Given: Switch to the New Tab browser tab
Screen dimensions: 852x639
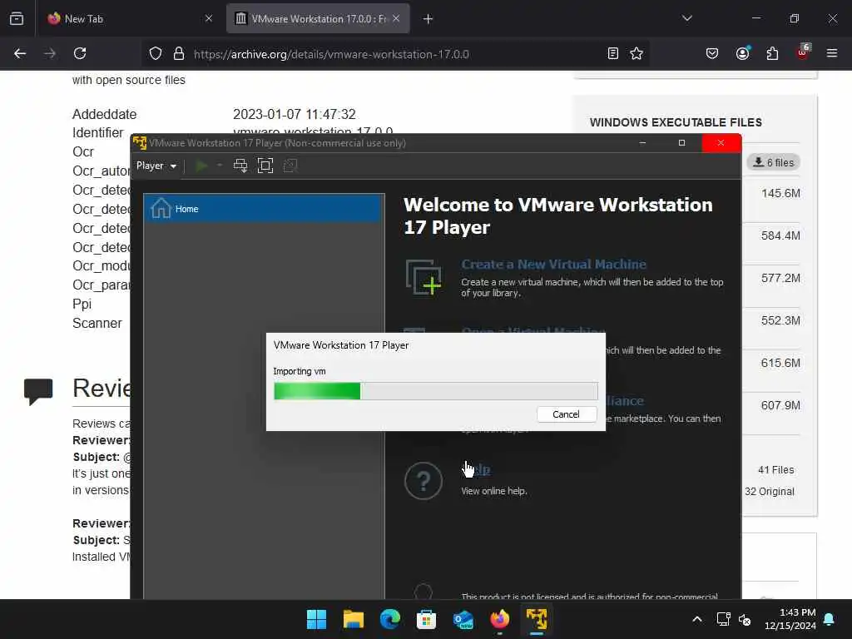Looking at the screenshot, I should (126, 18).
